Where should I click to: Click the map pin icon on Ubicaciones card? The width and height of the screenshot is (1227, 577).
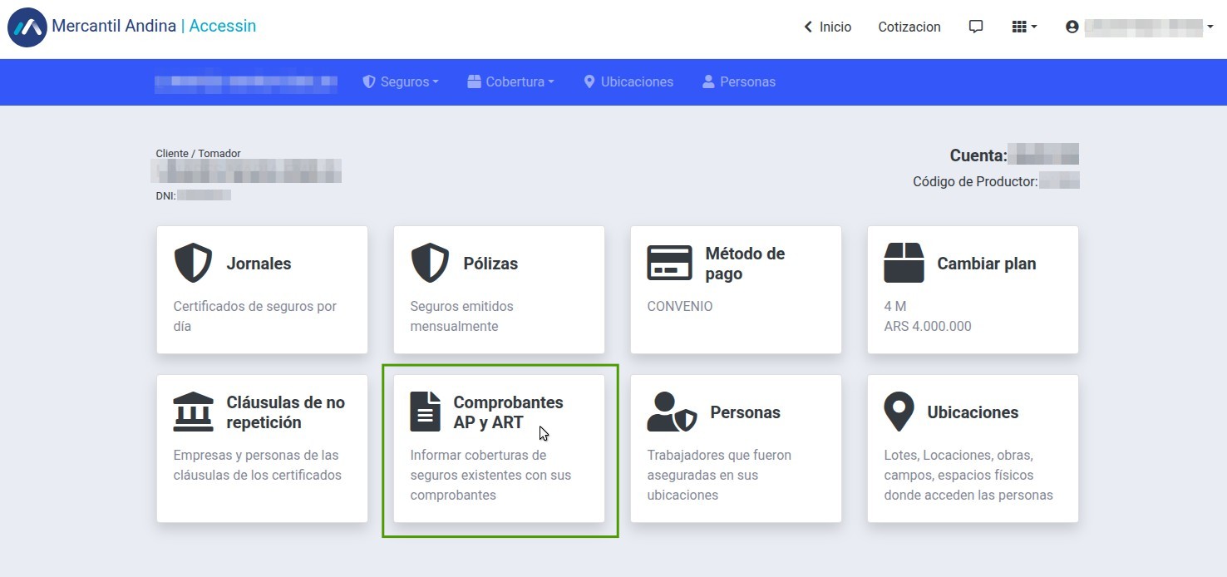(x=899, y=412)
